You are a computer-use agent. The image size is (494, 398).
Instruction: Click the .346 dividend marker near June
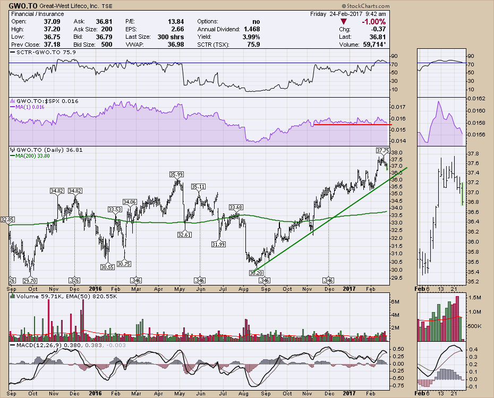click(200, 280)
